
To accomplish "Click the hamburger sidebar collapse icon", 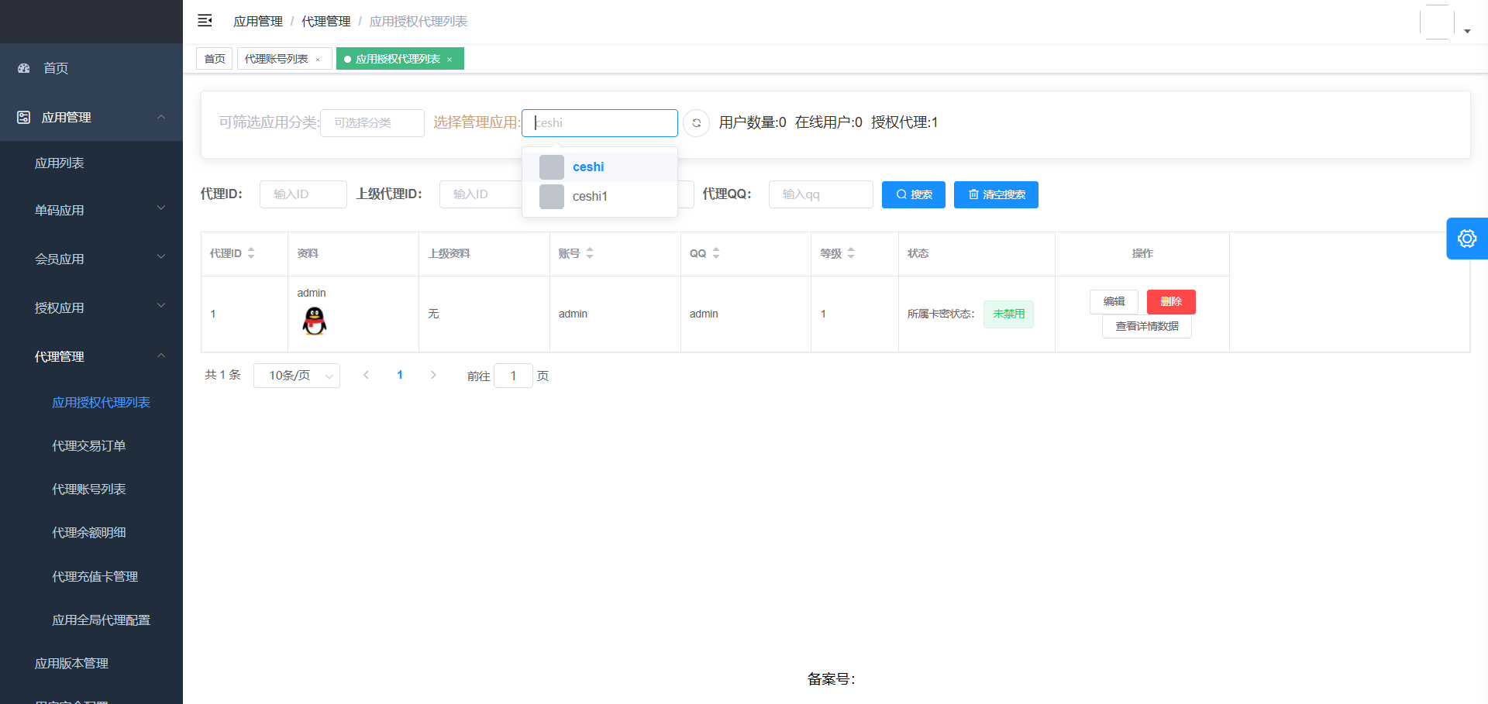I will [x=205, y=21].
